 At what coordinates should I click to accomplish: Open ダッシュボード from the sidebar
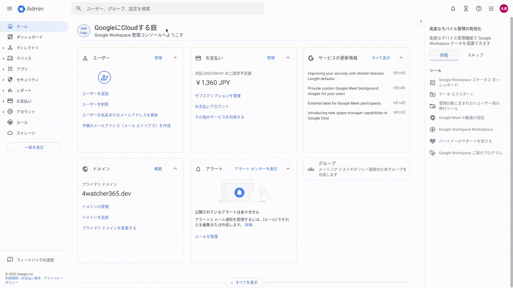(34, 37)
